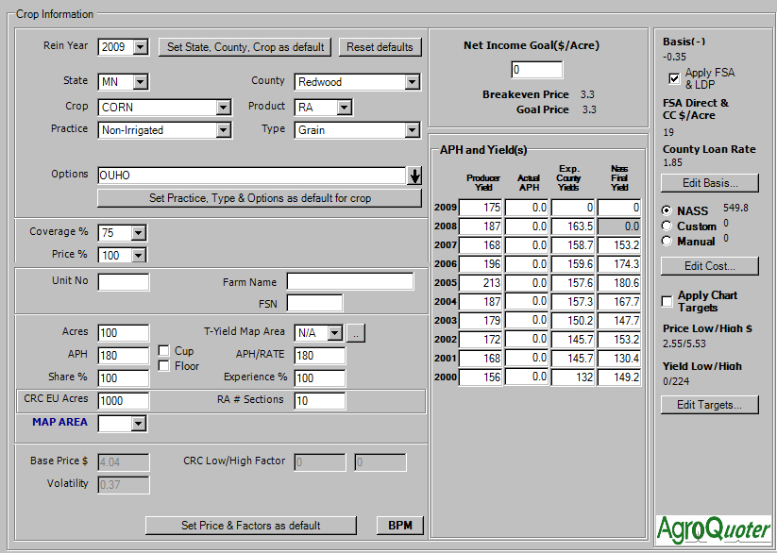Enable the Floor checkbox
The height and width of the screenshot is (553, 777).
click(x=163, y=366)
